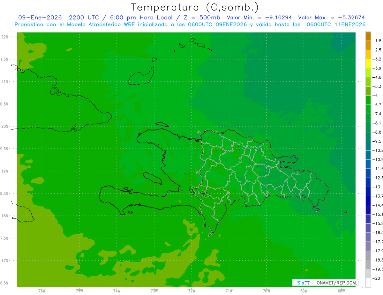Viewport: 383px width, 295px height.
Task: Select the "0600UTC_09ENE2026" initialization time
Action: pyautogui.click(x=217, y=25)
